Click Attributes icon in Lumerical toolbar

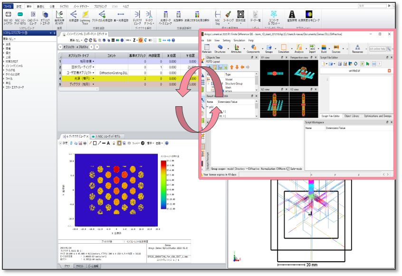pyautogui.click(x=236, y=48)
